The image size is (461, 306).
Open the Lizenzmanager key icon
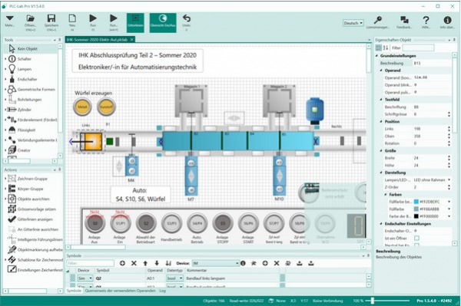[x=377, y=22]
